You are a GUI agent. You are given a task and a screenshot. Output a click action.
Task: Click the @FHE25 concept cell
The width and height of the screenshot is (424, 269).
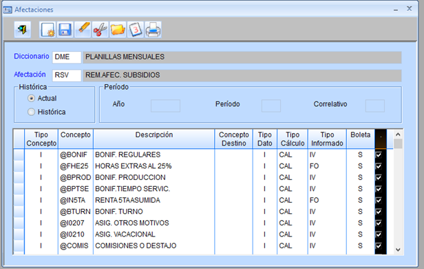point(76,166)
